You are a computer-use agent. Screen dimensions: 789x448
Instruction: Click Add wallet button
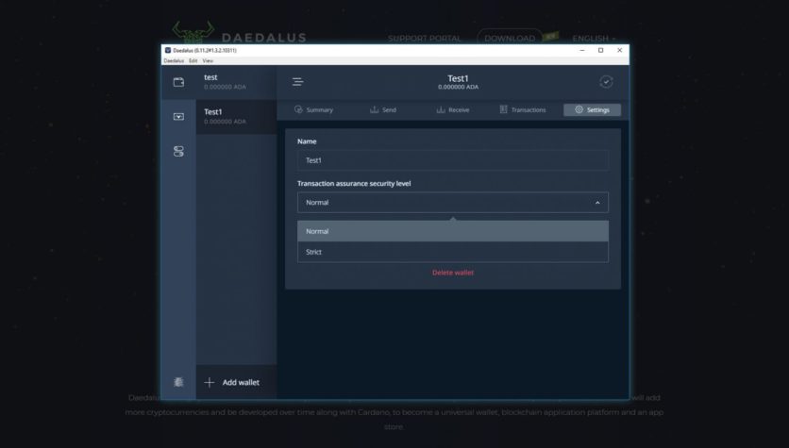tap(237, 382)
